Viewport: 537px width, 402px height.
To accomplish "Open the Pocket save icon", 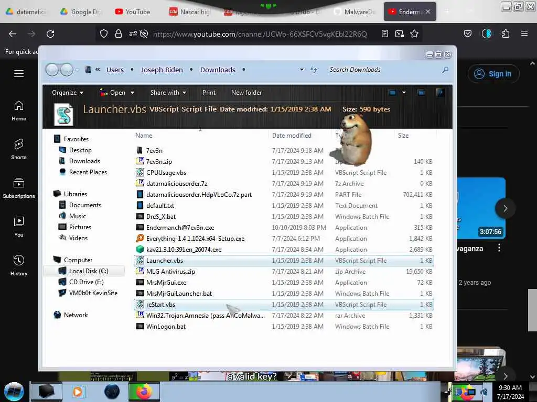I will tap(468, 34).
